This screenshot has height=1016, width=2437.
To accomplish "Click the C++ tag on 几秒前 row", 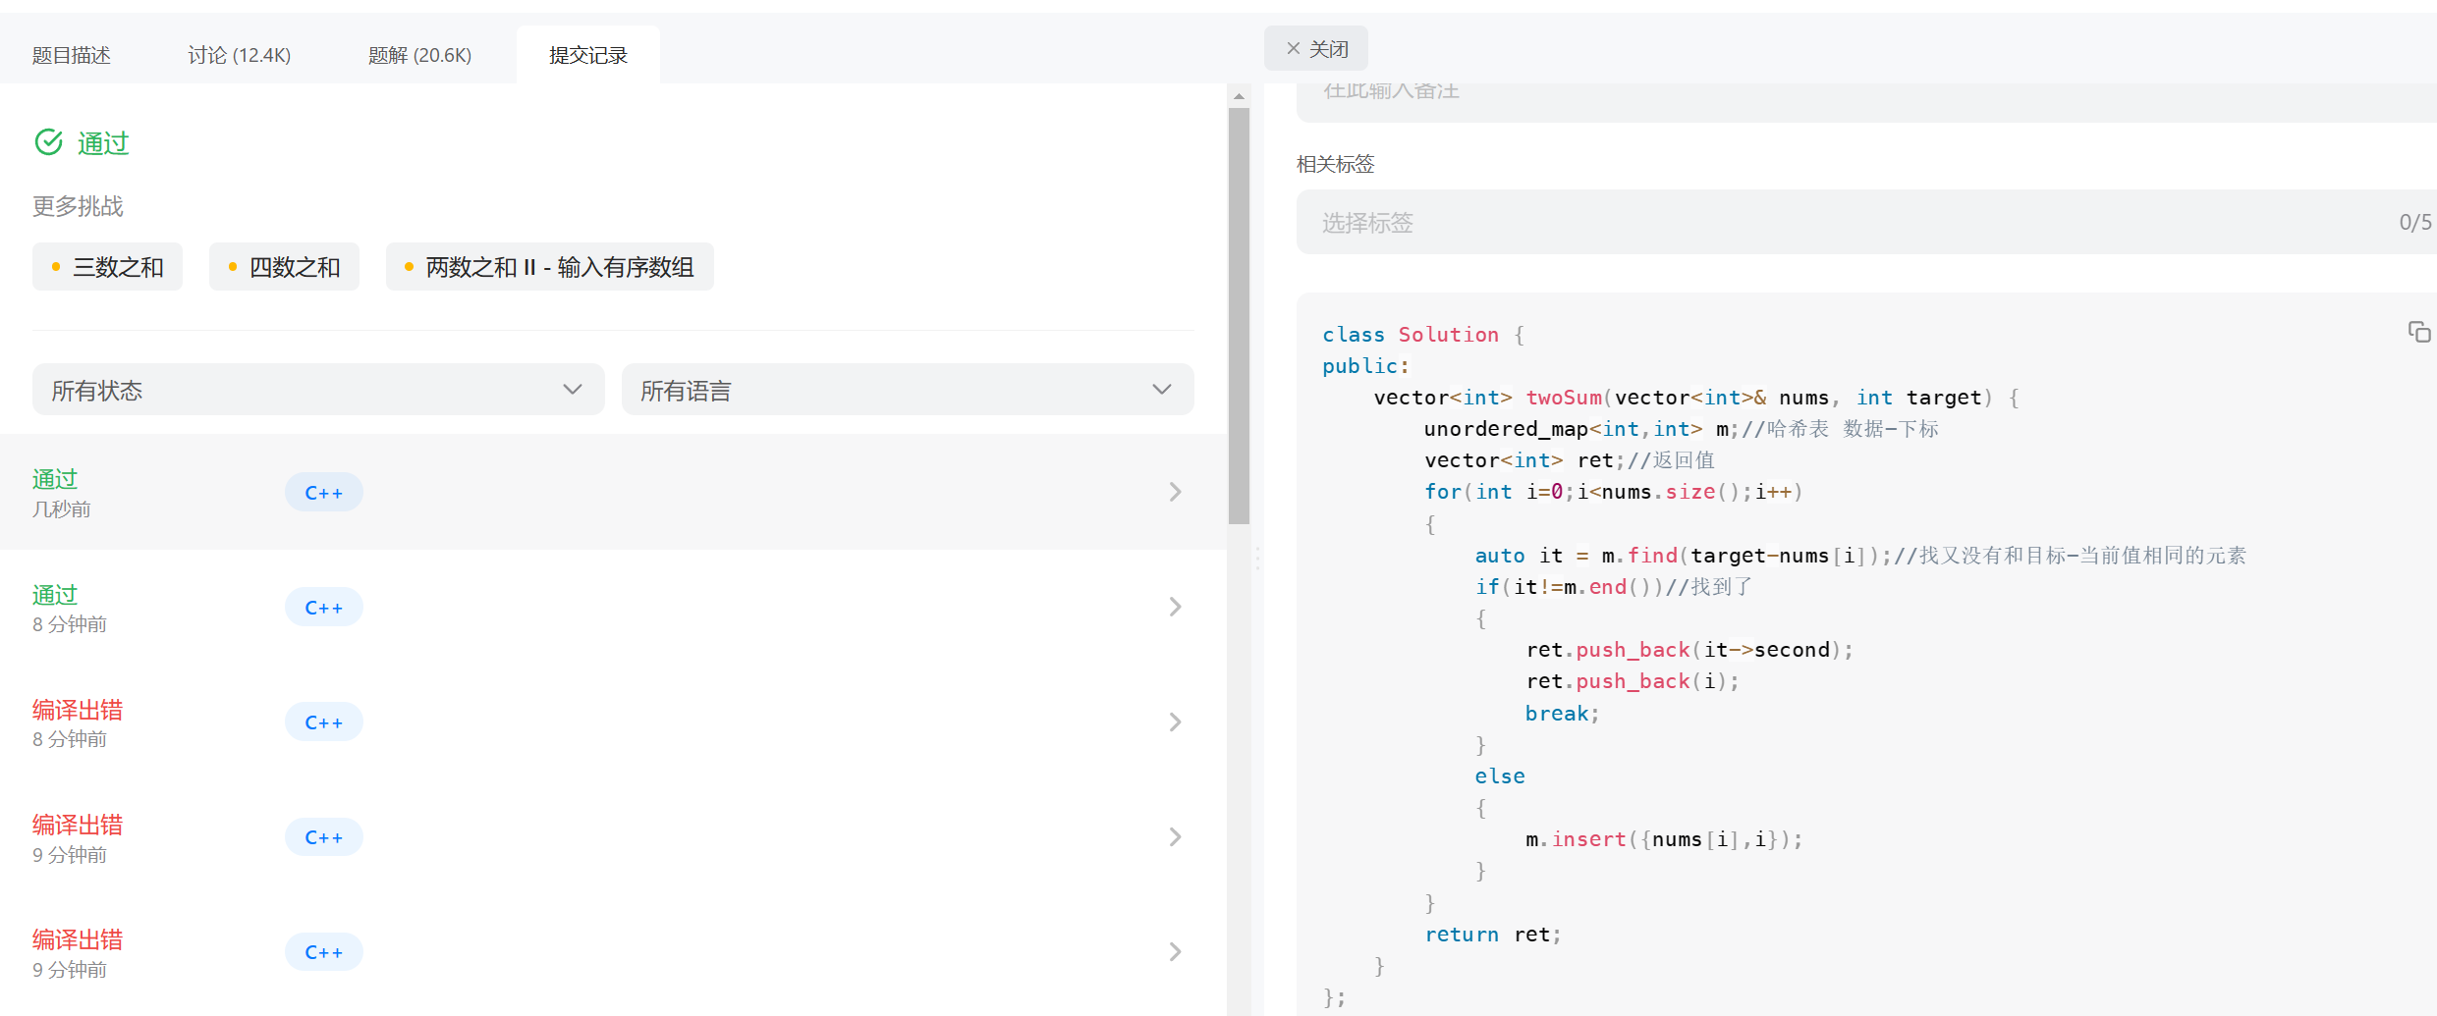I will (323, 492).
